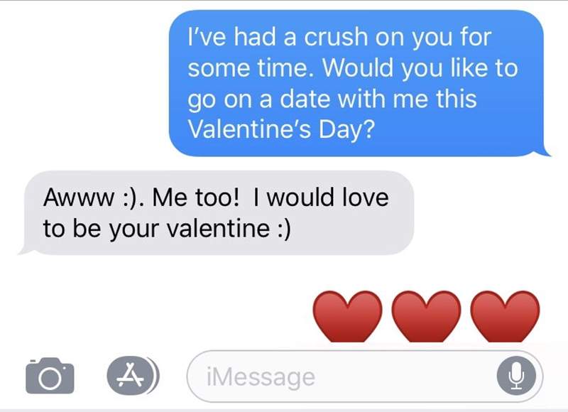Open the camera from the message bar

pyautogui.click(x=50, y=375)
